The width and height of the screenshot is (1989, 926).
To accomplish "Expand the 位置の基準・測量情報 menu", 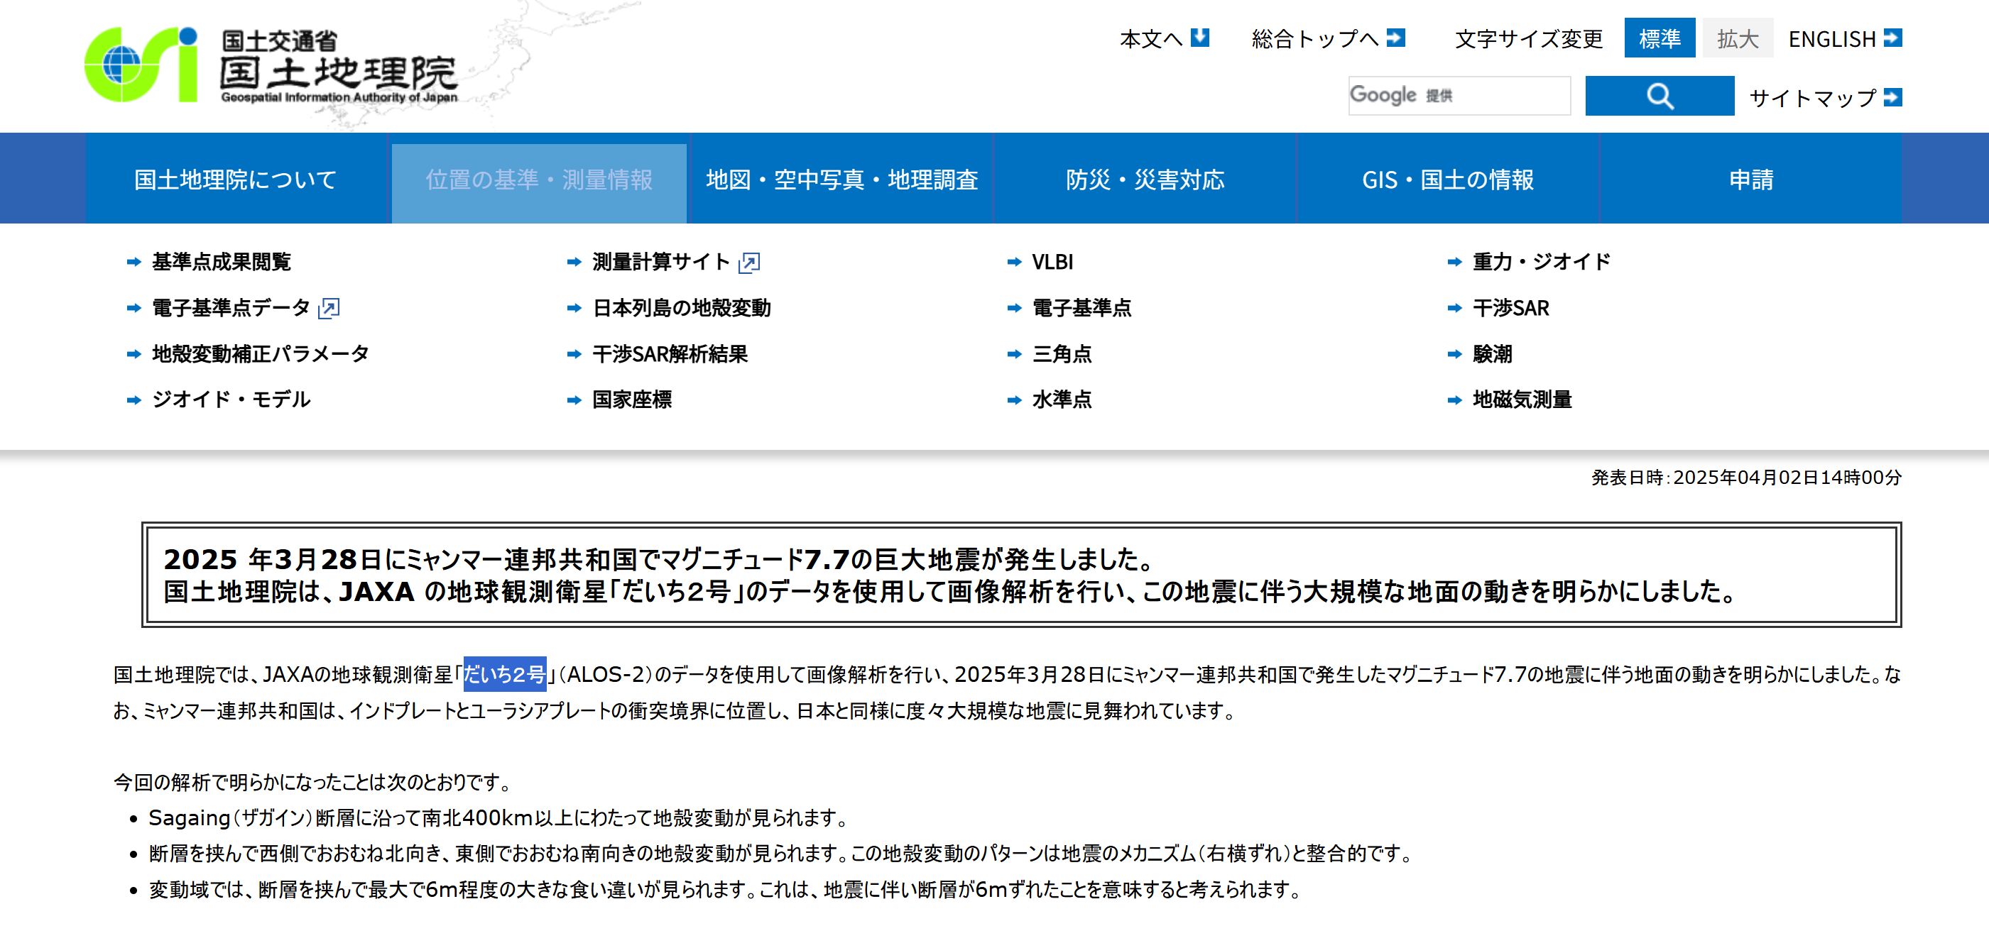I will [x=539, y=180].
